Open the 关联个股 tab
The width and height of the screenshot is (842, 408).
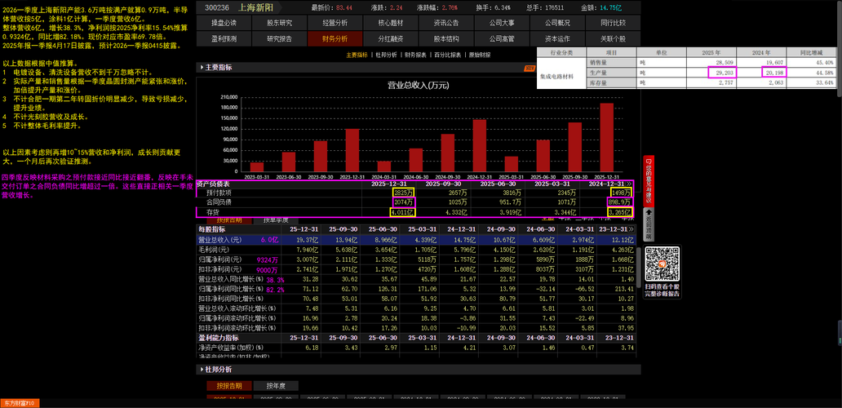click(x=613, y=38)
